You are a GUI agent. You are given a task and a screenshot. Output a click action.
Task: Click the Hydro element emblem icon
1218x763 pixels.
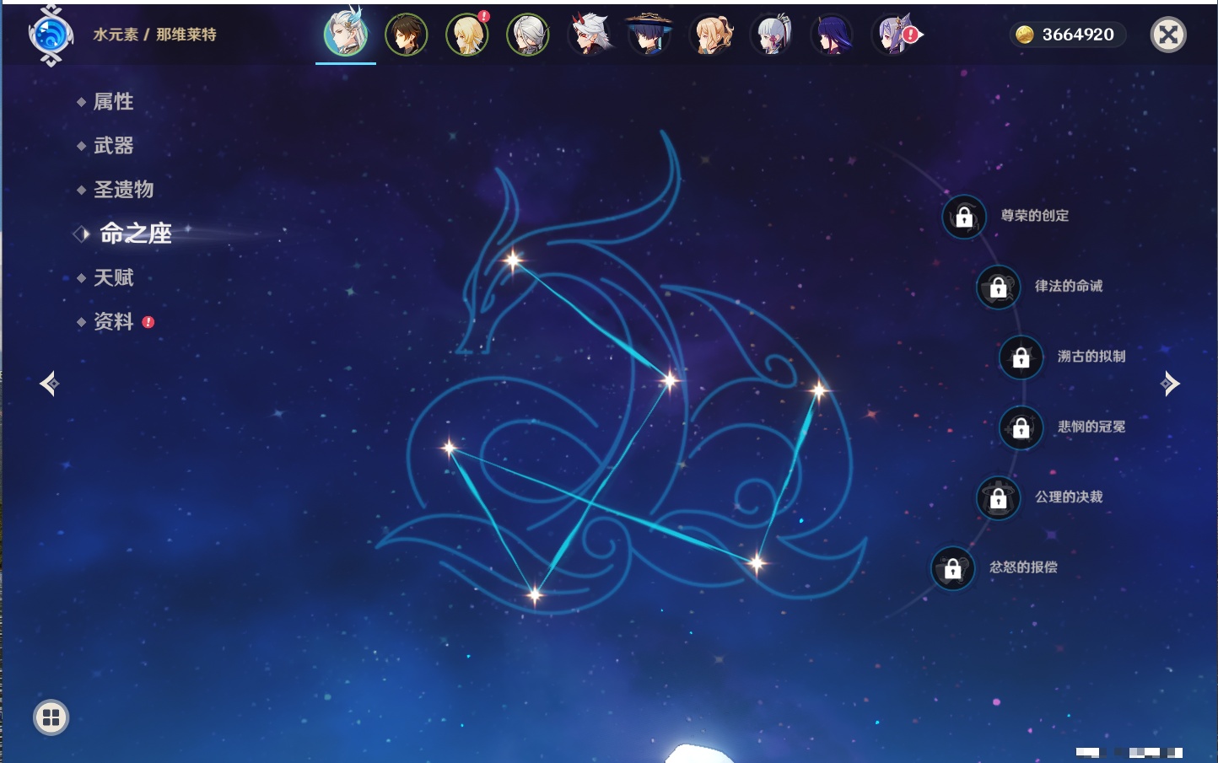pyautogui.click(x=51, y=35)
